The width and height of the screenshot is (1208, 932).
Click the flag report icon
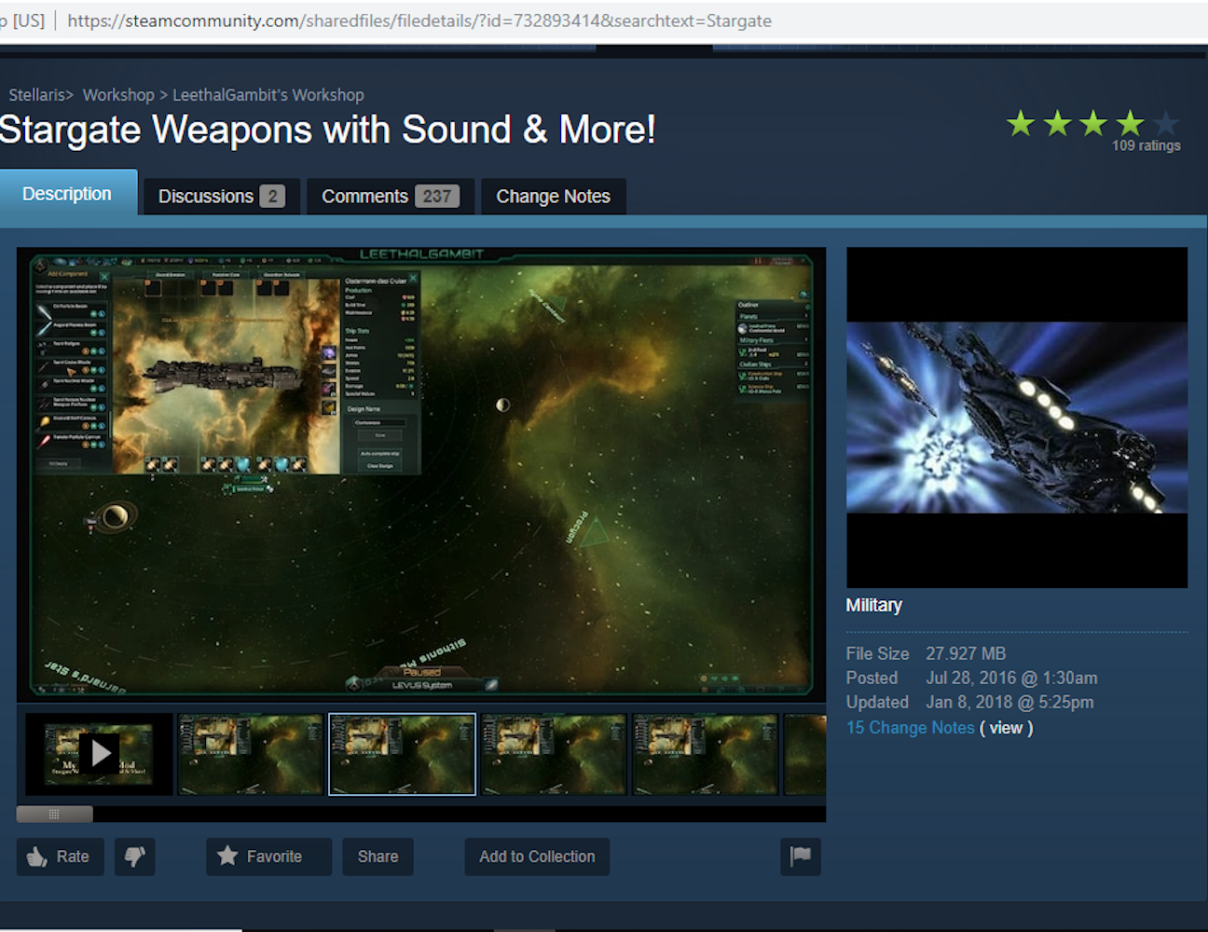tap(801, 857)
